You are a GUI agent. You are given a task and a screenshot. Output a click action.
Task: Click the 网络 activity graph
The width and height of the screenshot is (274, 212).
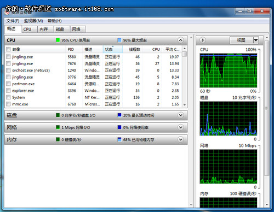tap(229, 167)
